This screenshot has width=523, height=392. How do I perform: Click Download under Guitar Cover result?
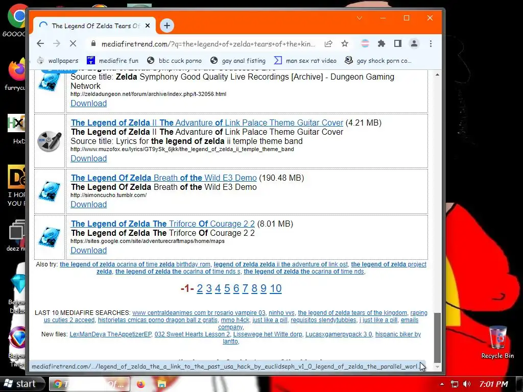89,159
